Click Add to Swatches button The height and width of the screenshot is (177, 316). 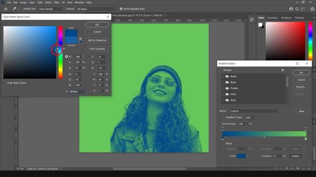coord(97,40)
